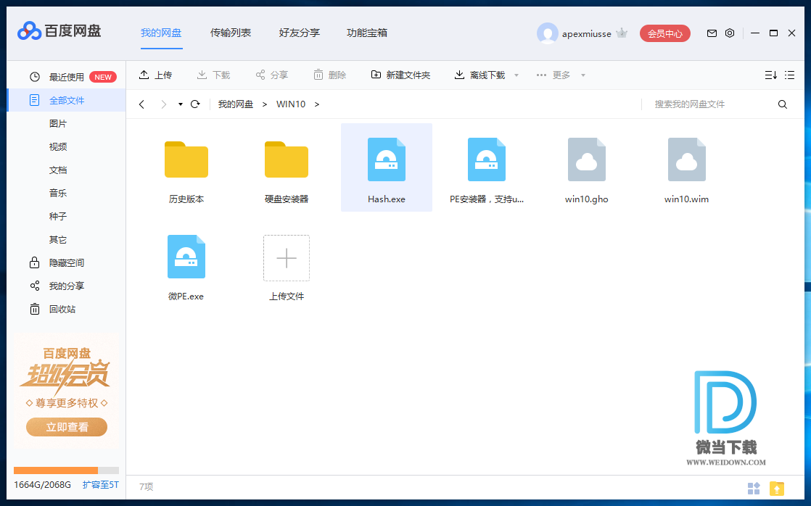Open the mail messages icon

[712, 33]
